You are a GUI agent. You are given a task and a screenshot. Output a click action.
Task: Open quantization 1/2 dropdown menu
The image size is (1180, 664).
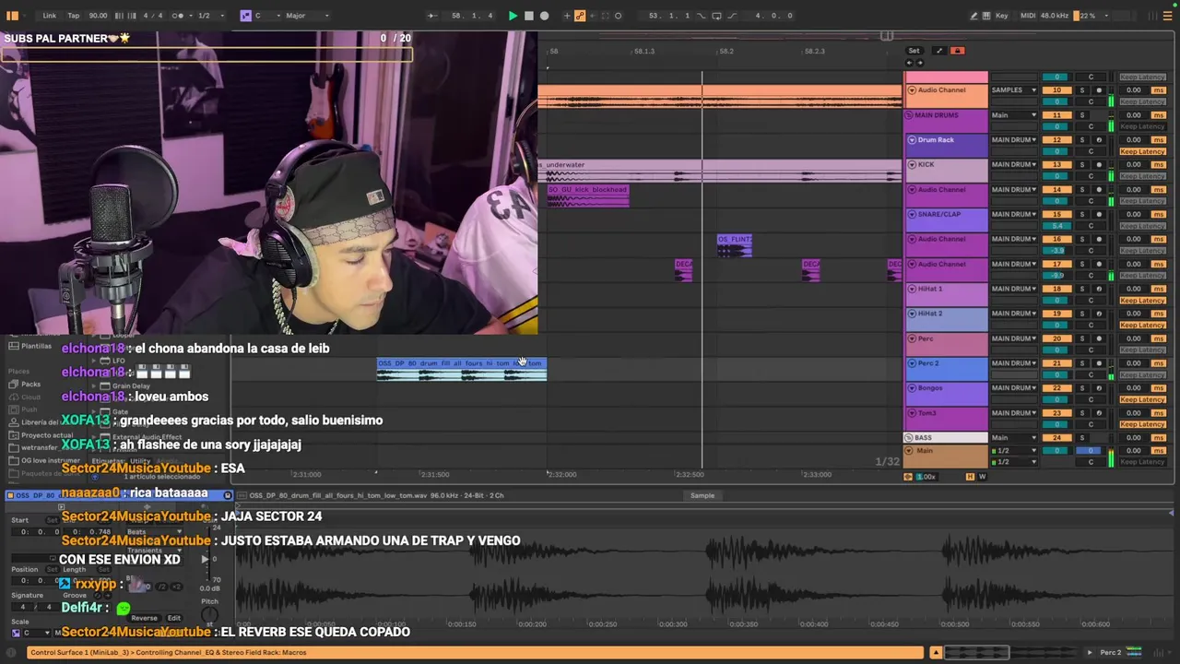point(208,16)
